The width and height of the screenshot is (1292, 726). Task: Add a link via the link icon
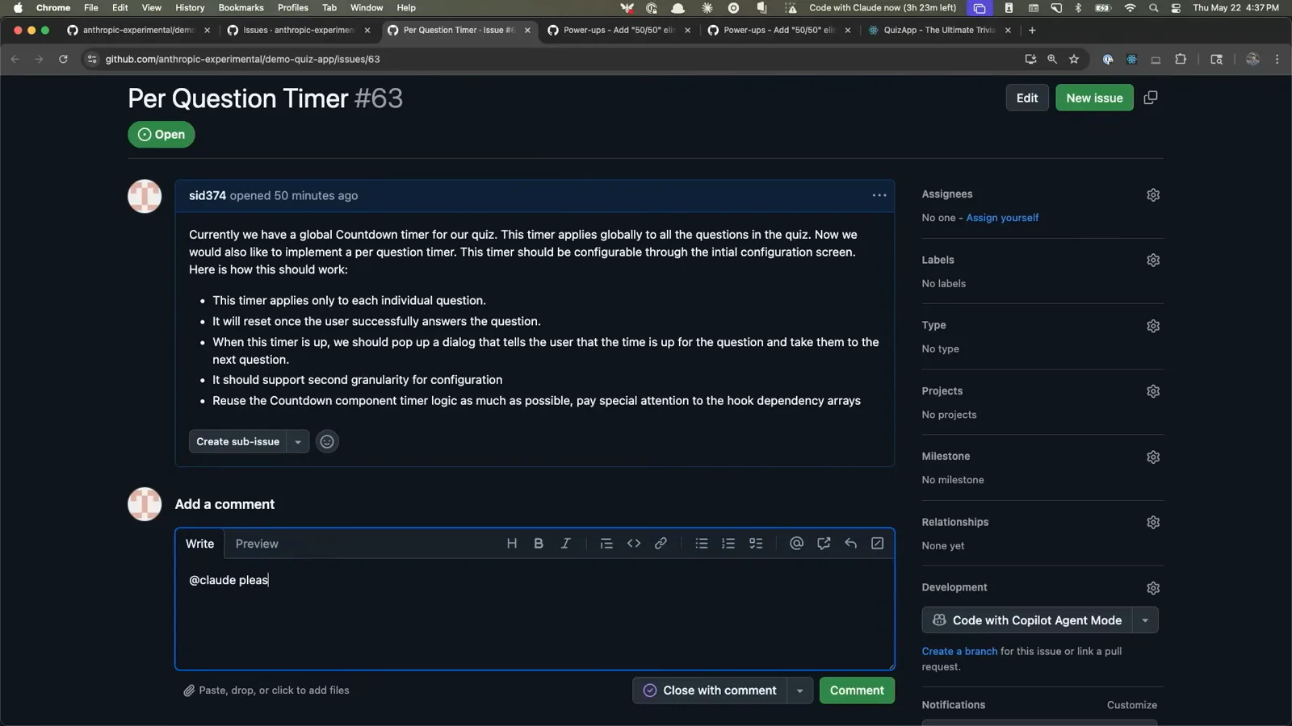click(661, 544)
